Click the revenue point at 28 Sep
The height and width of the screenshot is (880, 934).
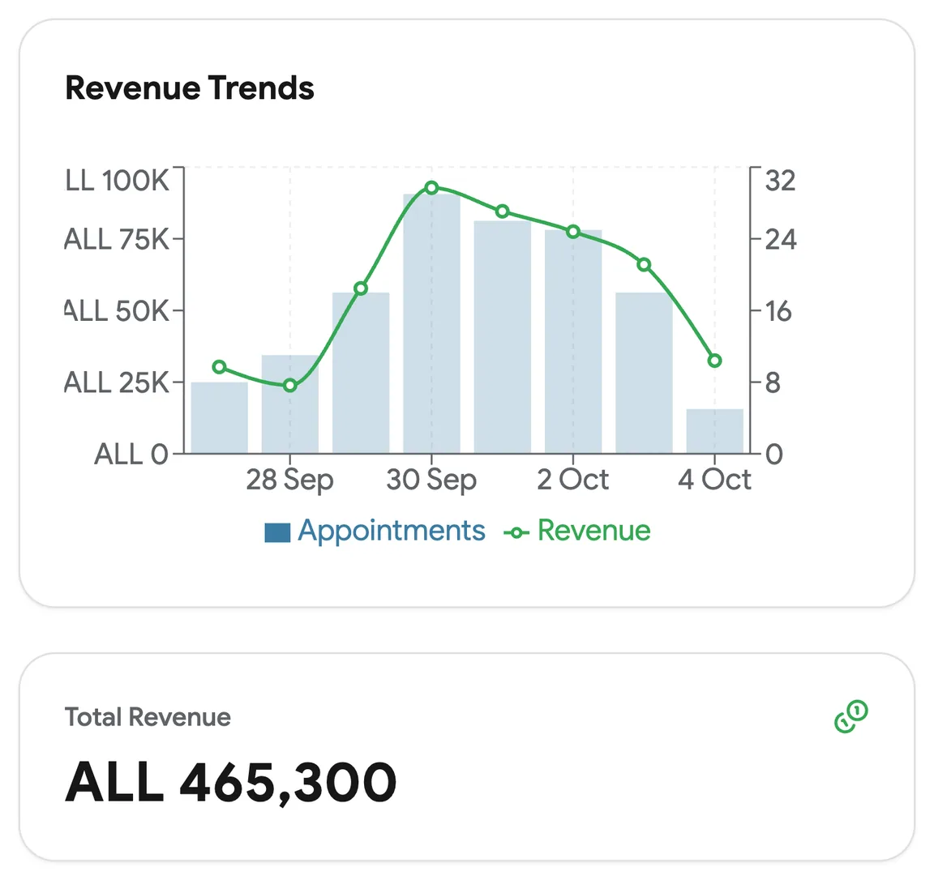(290, 385)
